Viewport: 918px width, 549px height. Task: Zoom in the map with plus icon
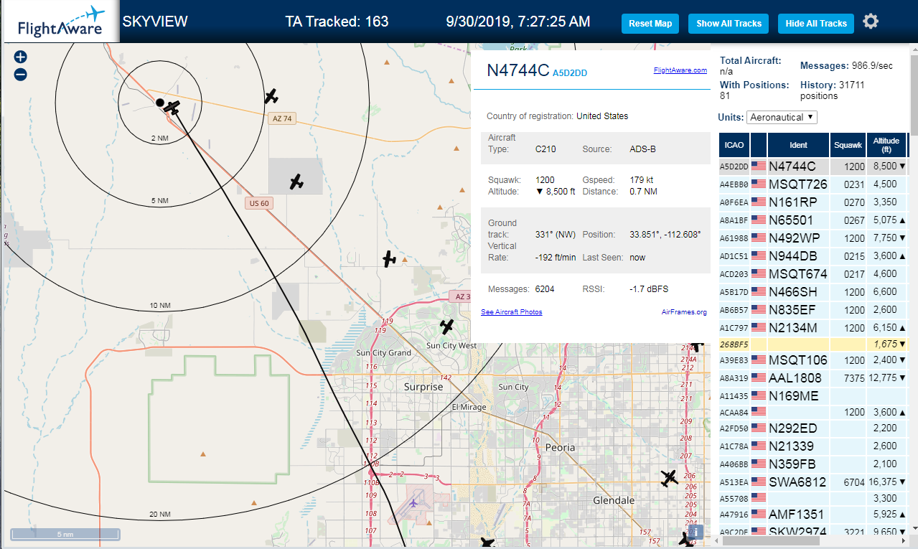coord(20,57)
